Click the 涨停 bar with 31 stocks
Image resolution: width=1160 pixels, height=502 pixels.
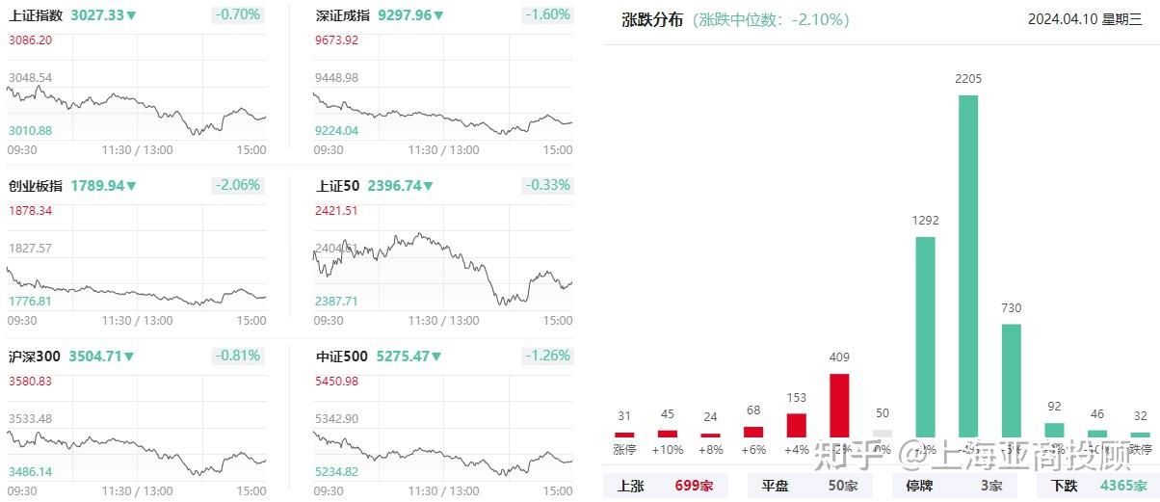click(624, 434)
